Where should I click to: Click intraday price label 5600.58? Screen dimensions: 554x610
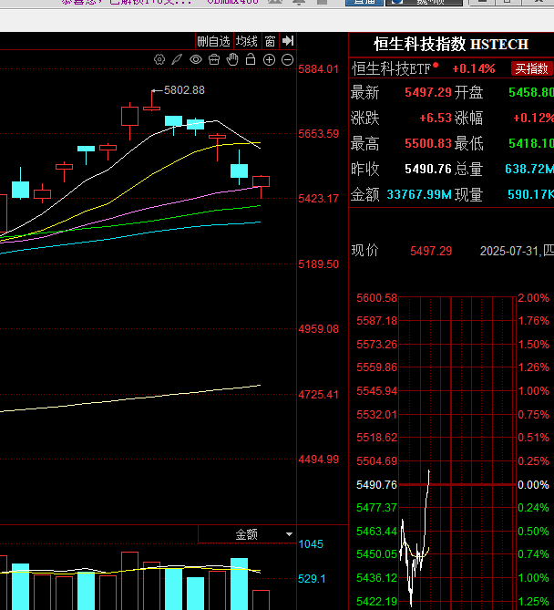tap(376, 298)
